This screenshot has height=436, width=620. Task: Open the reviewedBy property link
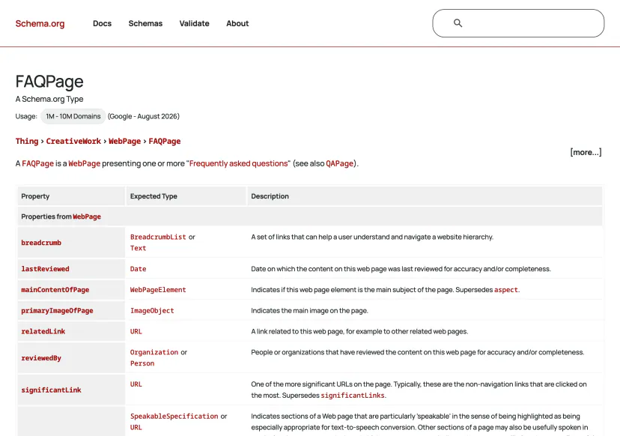point(41,357)
